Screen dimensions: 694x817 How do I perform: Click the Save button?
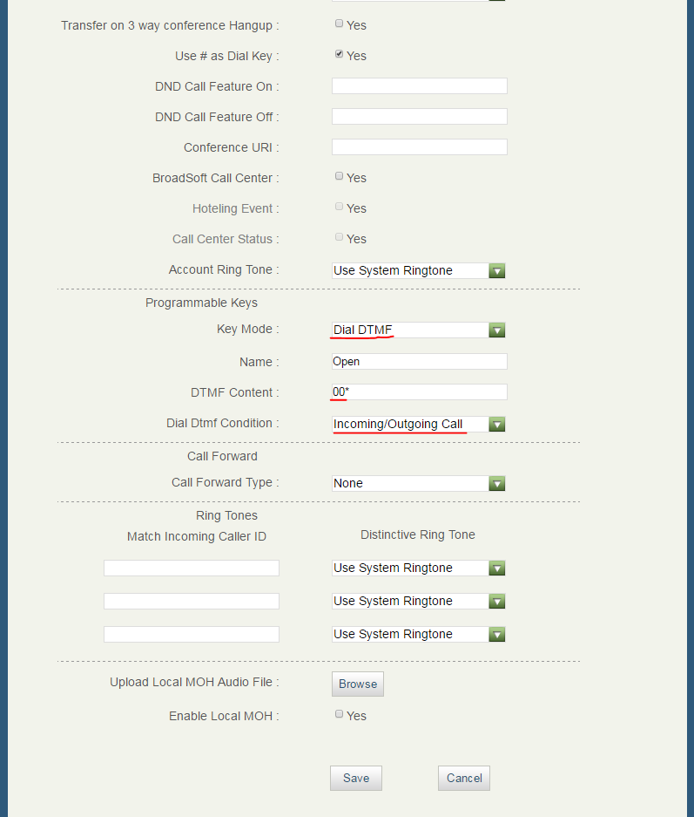tap(355, 778)
